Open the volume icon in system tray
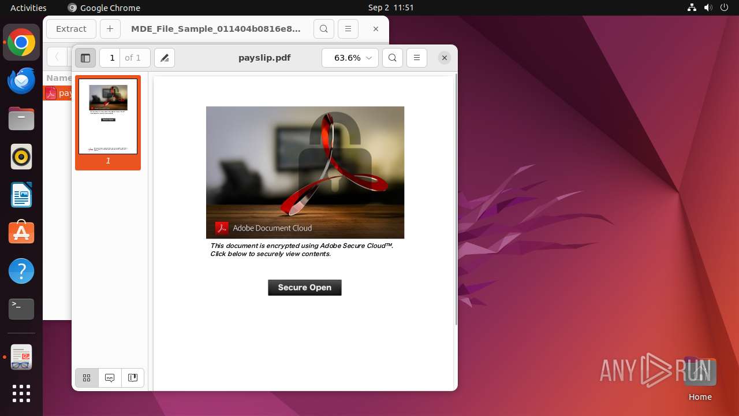739x416 pixels. tap(708, 8)
